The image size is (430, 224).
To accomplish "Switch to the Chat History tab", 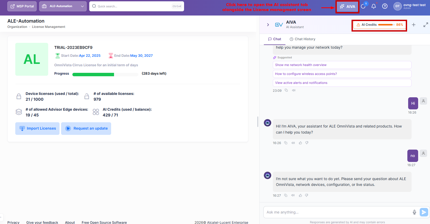I will 302,39.
